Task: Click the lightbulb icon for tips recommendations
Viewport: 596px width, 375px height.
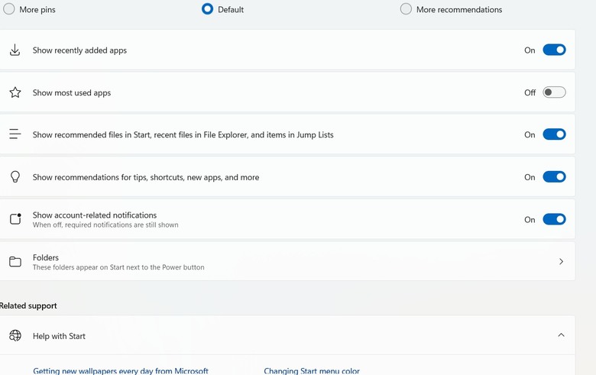Action: click(x=15, y=176)
